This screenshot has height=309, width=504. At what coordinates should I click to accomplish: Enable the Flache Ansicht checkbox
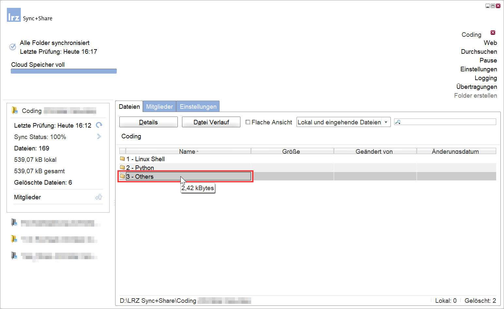[x=248, y=122]
